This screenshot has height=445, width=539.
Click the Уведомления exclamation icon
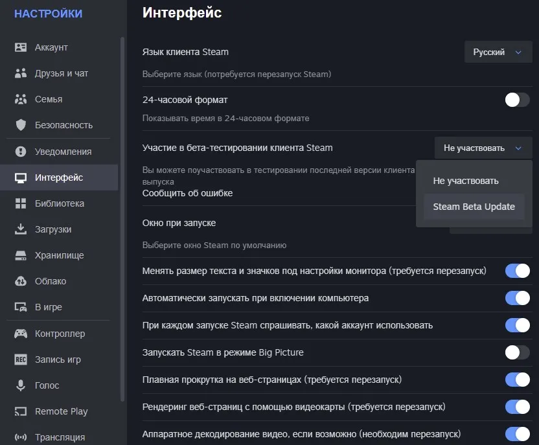(x=21, y=152)
